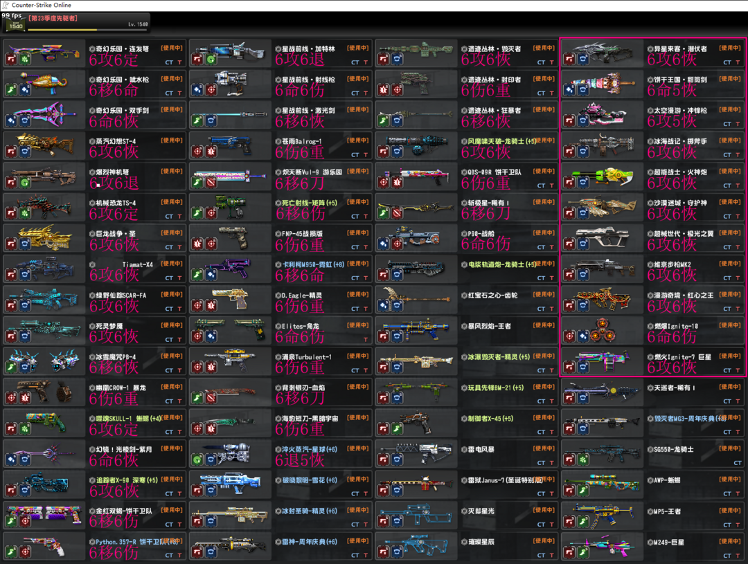The height and width of the screenshot is (564, 748).
Task: Select the blue sparkle icon on 饼干王国·甜筒剑 card
Action: pos(569,90)
